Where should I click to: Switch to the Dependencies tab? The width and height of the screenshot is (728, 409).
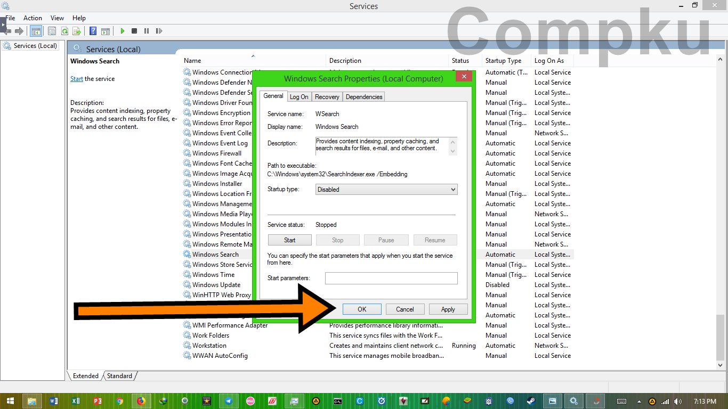tap(364, 97)
